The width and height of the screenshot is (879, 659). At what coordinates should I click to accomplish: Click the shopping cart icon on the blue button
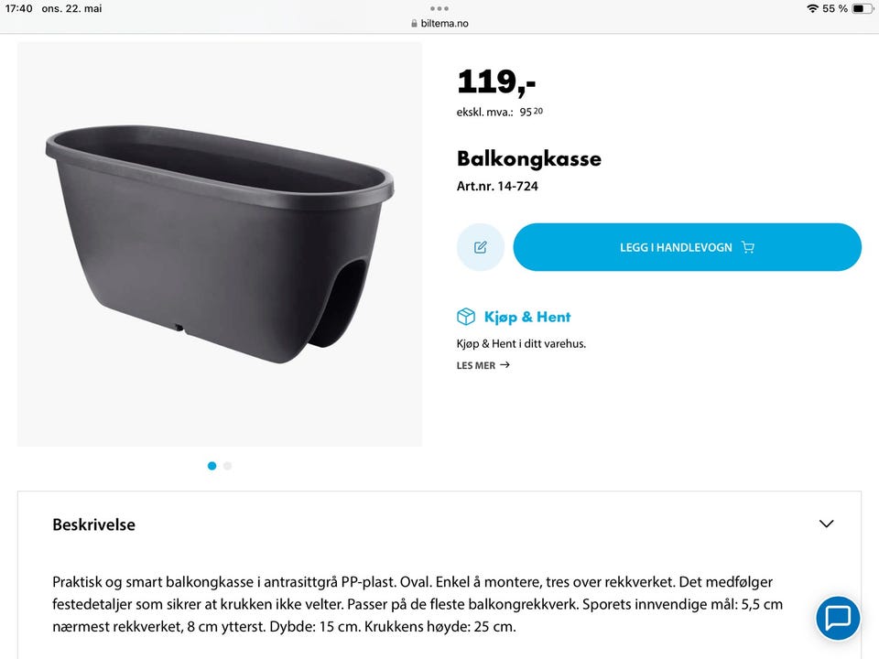click(x=748, y=246)
